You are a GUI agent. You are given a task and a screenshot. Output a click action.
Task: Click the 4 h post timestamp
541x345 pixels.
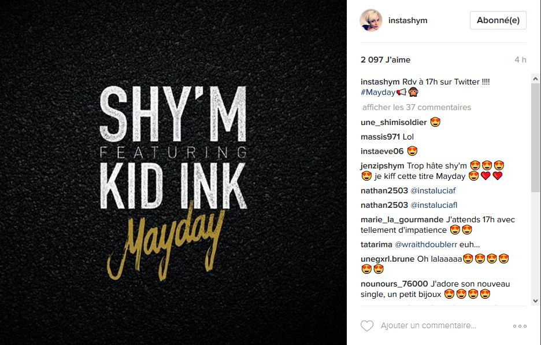click(520, 60)
